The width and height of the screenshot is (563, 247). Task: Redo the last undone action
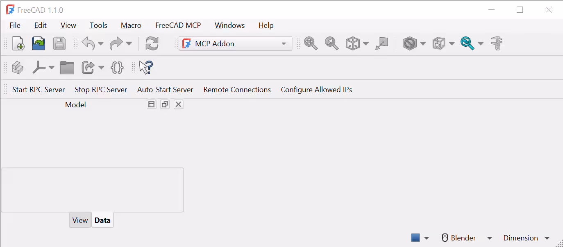116,43
